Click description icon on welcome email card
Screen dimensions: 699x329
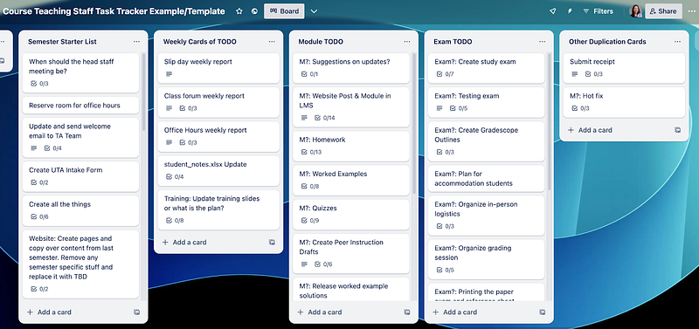click(x=34, y=148)
